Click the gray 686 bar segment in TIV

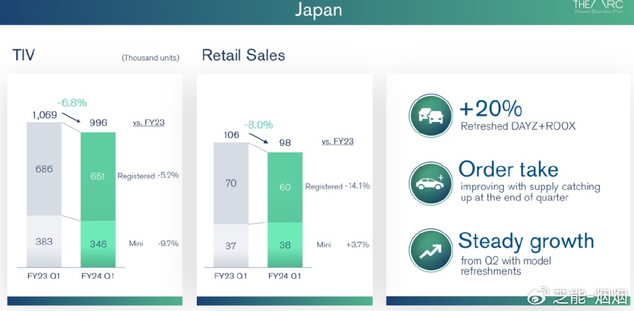pos(44,168)
